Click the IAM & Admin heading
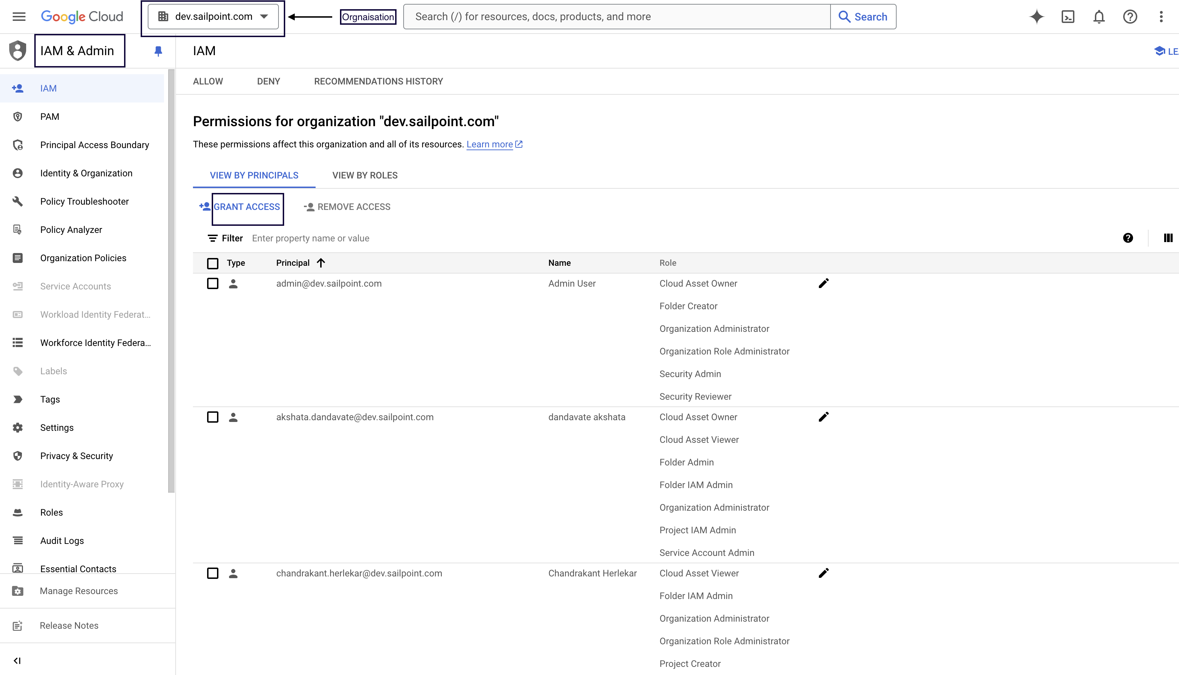This screenshot has height=675, width=1179. [x=77, y=51]
